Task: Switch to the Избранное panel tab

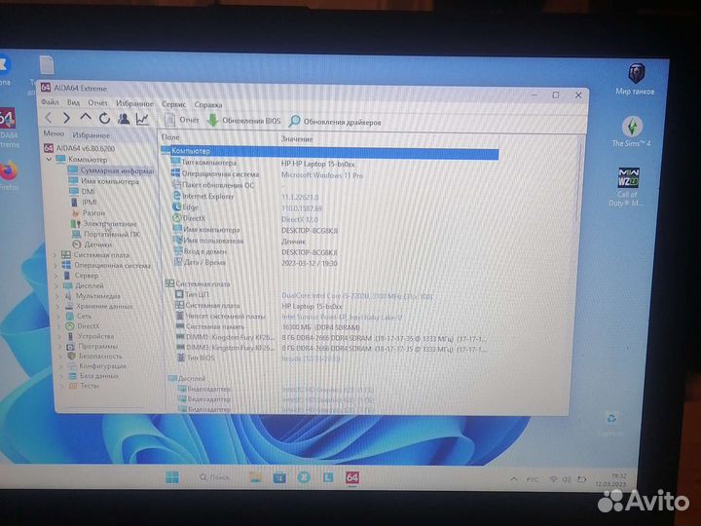Action: 91,134
